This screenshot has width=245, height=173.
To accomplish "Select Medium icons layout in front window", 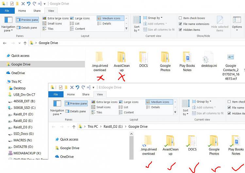I will click(159, 102).
